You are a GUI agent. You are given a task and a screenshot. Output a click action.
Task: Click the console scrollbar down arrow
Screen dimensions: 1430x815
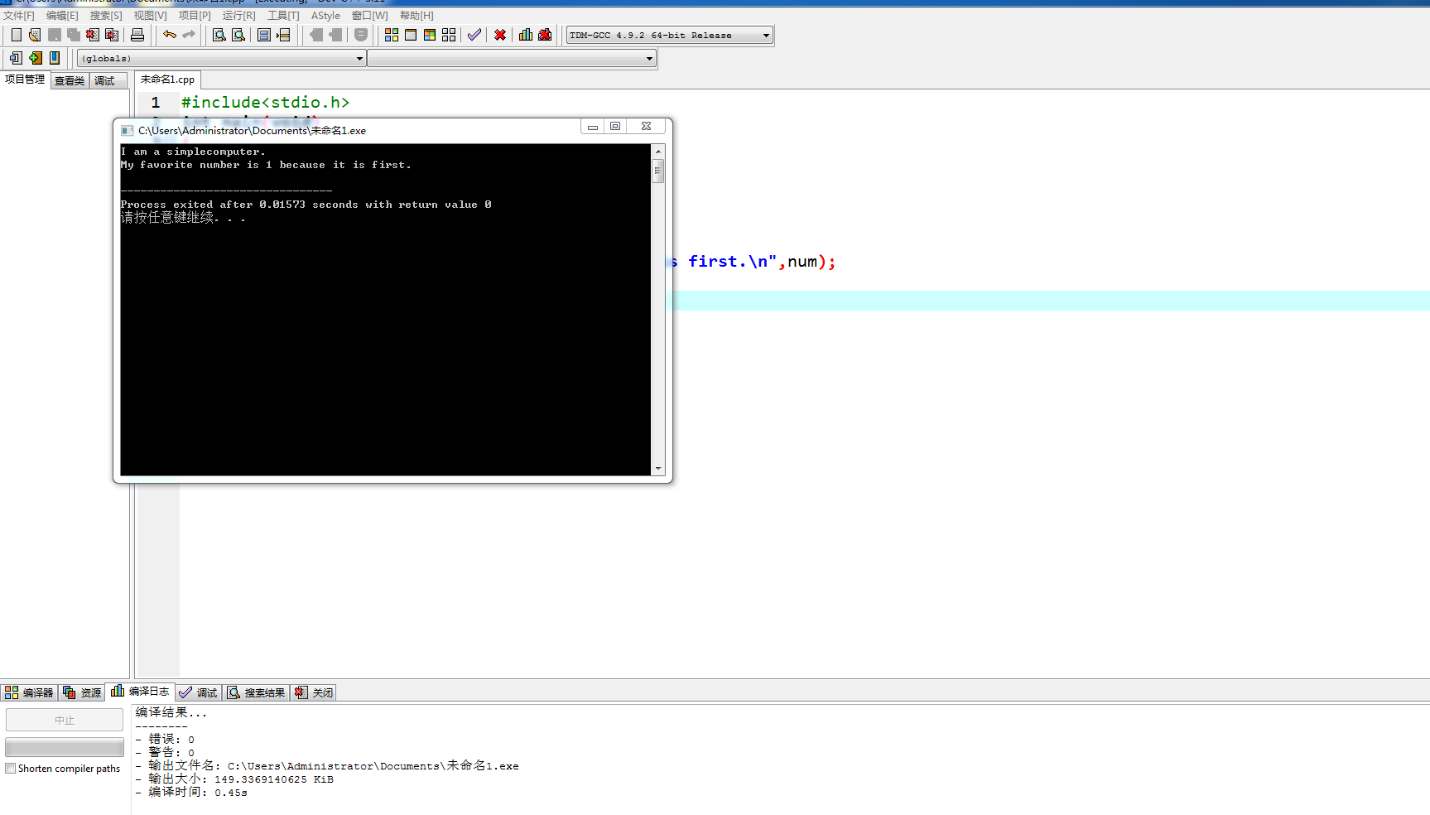(658, 469)
